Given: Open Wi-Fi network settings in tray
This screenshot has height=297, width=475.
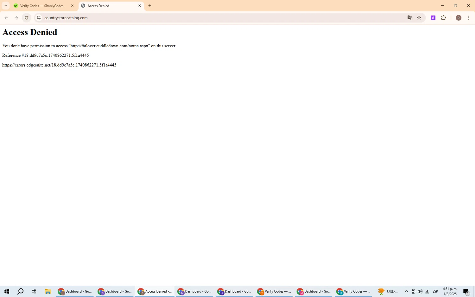Looking at the screenshot, I should tap(427, 291).
